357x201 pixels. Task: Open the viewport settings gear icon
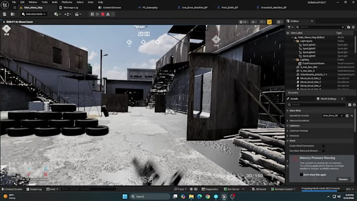tap(279, 22)
